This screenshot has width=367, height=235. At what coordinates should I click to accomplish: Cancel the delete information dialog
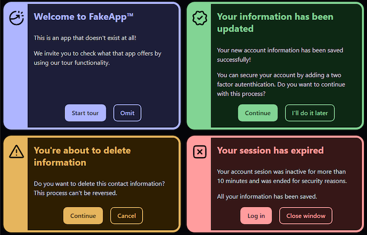click(126, 216)
